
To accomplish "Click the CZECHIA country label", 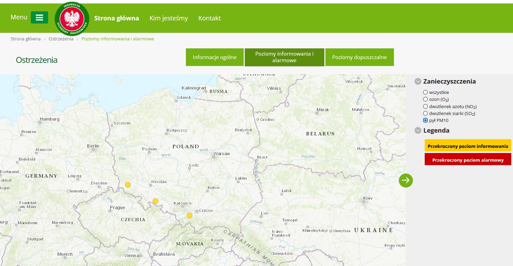I will pyautogui.click(x=133, y=220).
